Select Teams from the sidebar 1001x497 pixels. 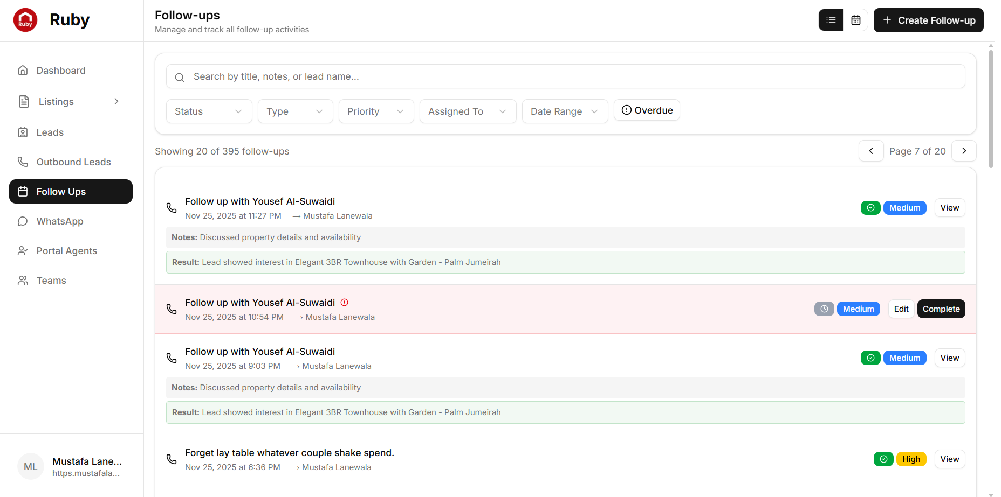[x=51, y=280]
